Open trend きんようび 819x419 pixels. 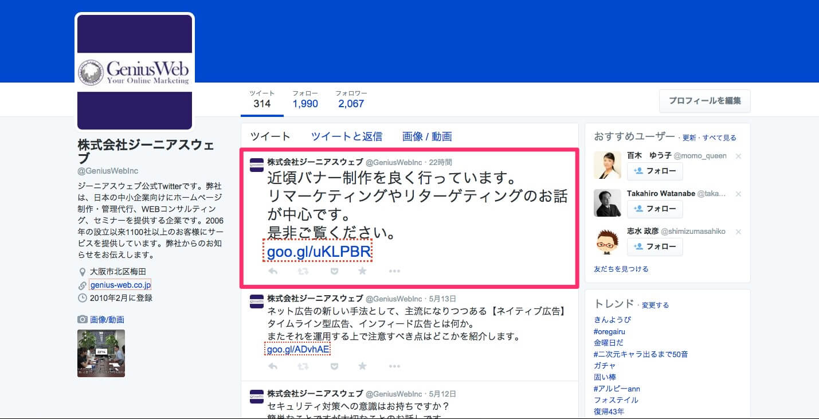pyautogui.click(x=613, y=320)
